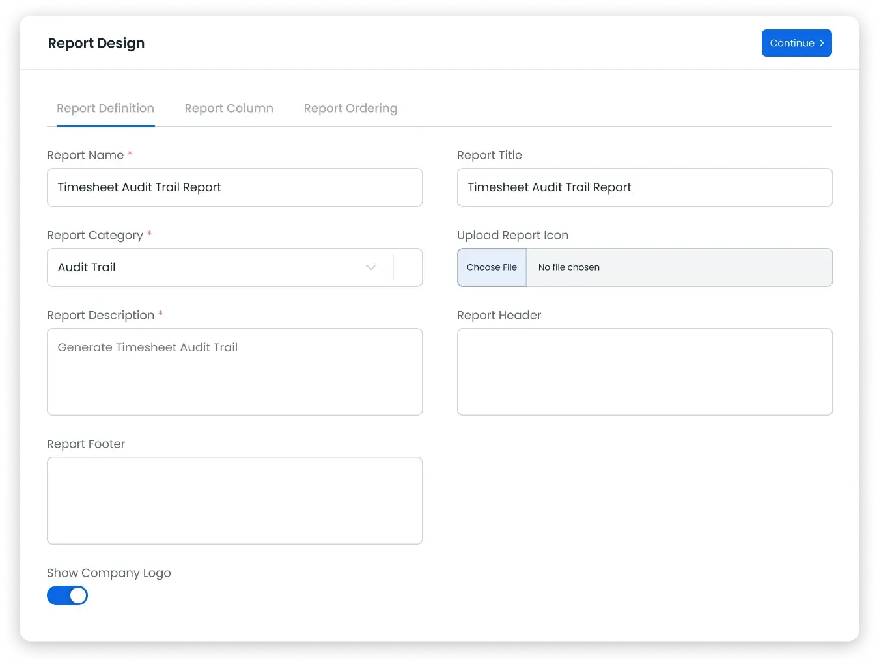The width and height of the screenshot is (879, 665).
Task: Click the 'No file chosen' text
Action: click(569, 267)
